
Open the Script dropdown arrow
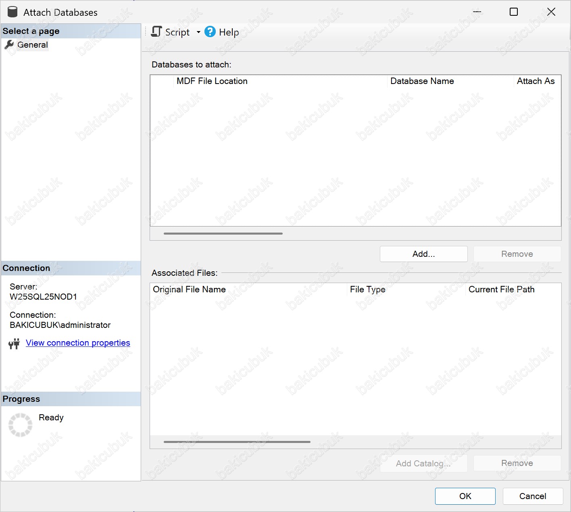pos(198,32)
